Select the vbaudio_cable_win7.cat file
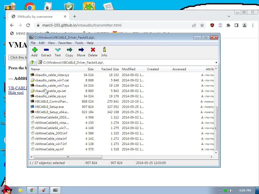This screenshot has width=259, height=194. pyautogui.click(x=52, y=80)
